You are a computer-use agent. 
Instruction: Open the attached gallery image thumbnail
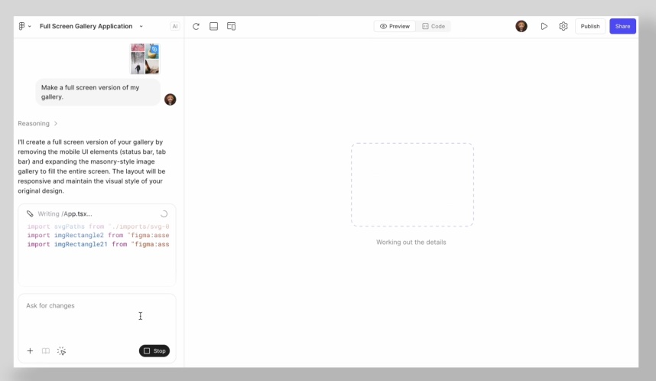(x=145, y=59)
